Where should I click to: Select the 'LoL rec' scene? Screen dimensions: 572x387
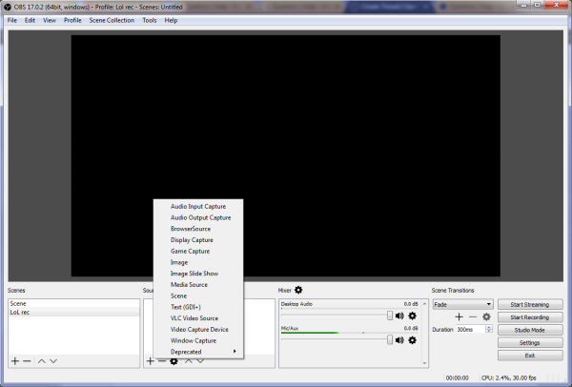click(73, 313)
